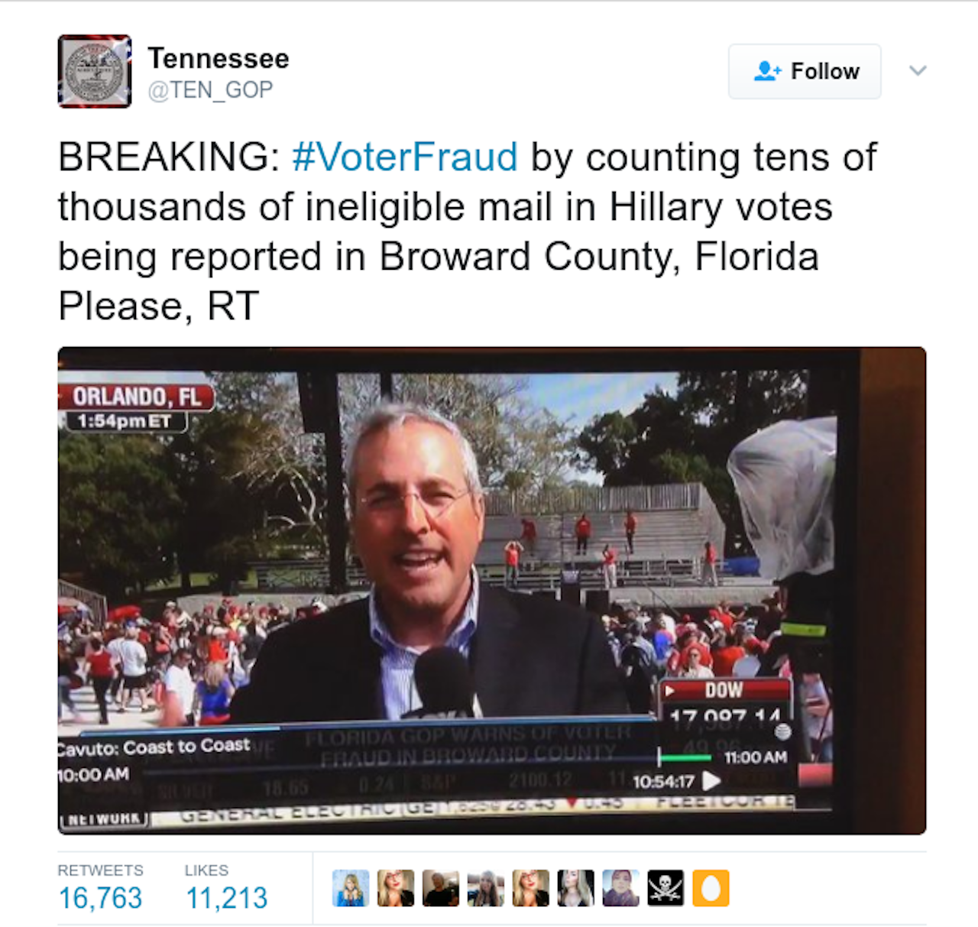This screenshot has height=927, width=978.
Task: Open the third liker's dark avatar
Action: [x=441, y=888]
